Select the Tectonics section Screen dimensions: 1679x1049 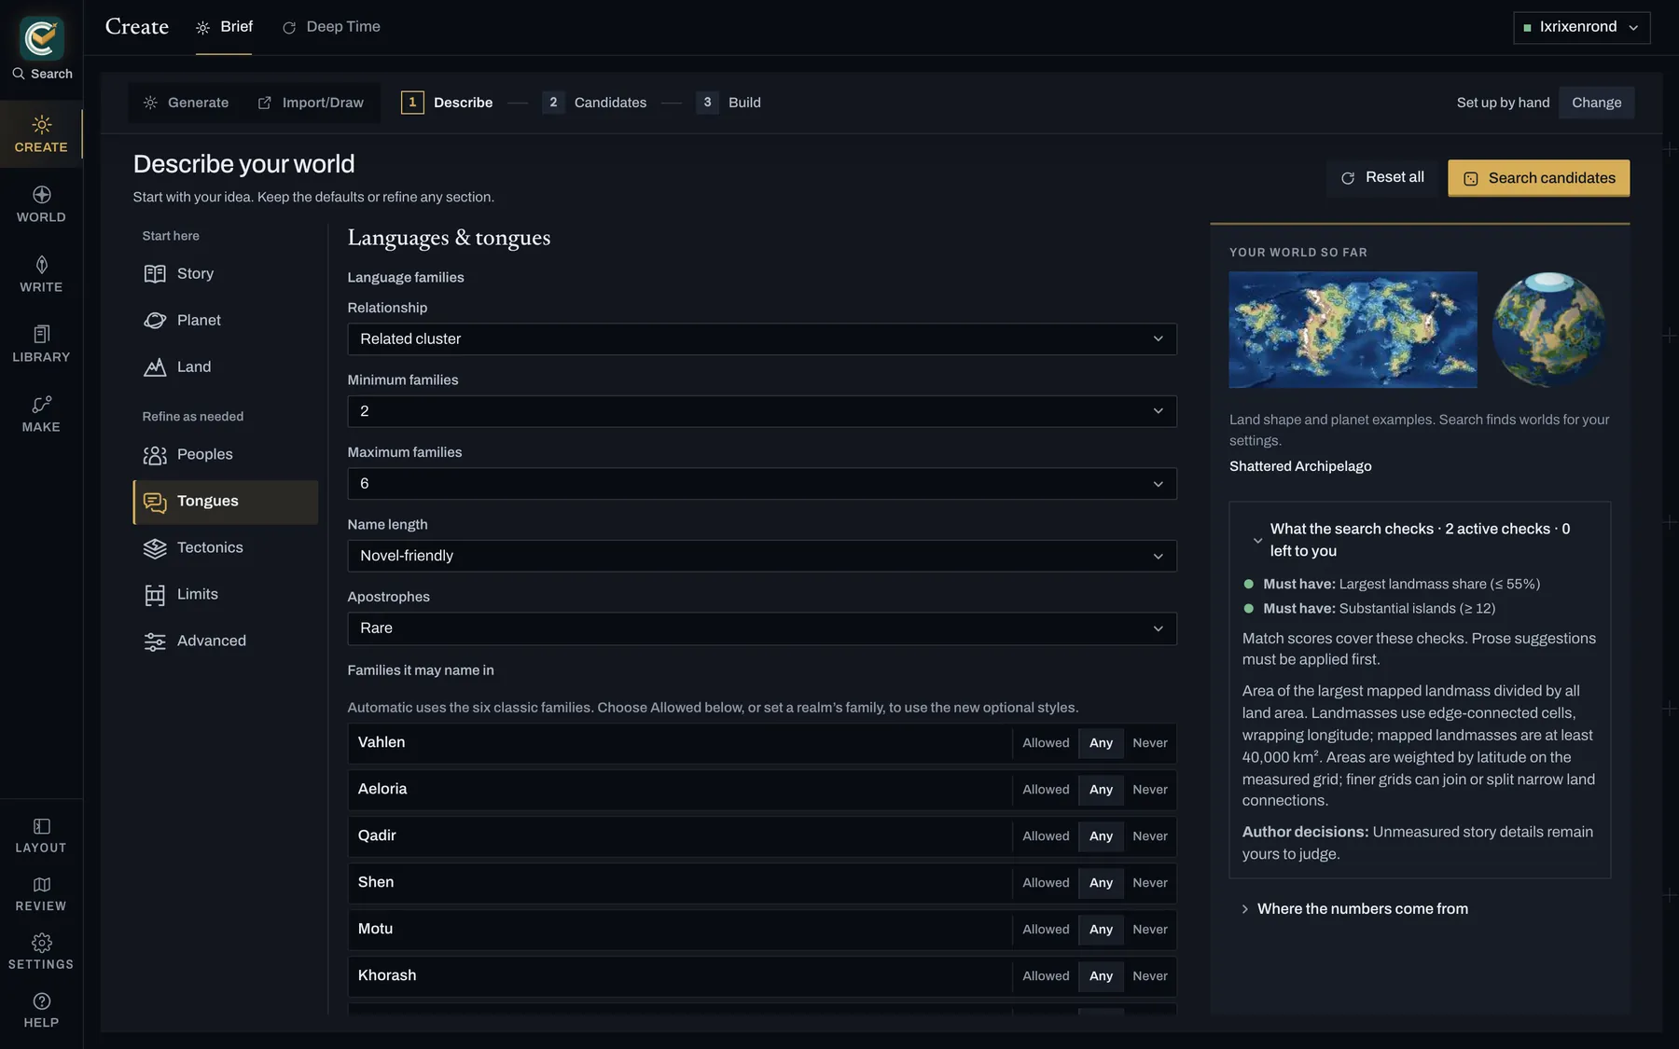tap(226, 547)
